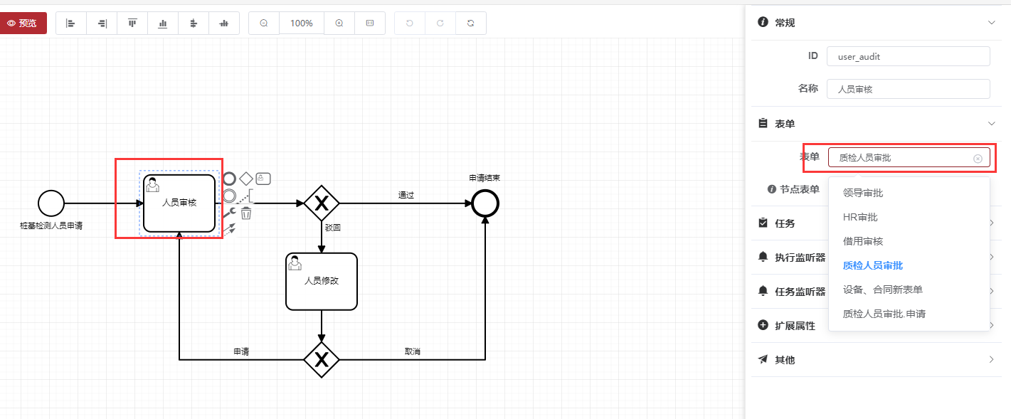Screen dimensions: 1011x419
Task: Click the align top toolbar icon
Action: [x=132, y=23]
